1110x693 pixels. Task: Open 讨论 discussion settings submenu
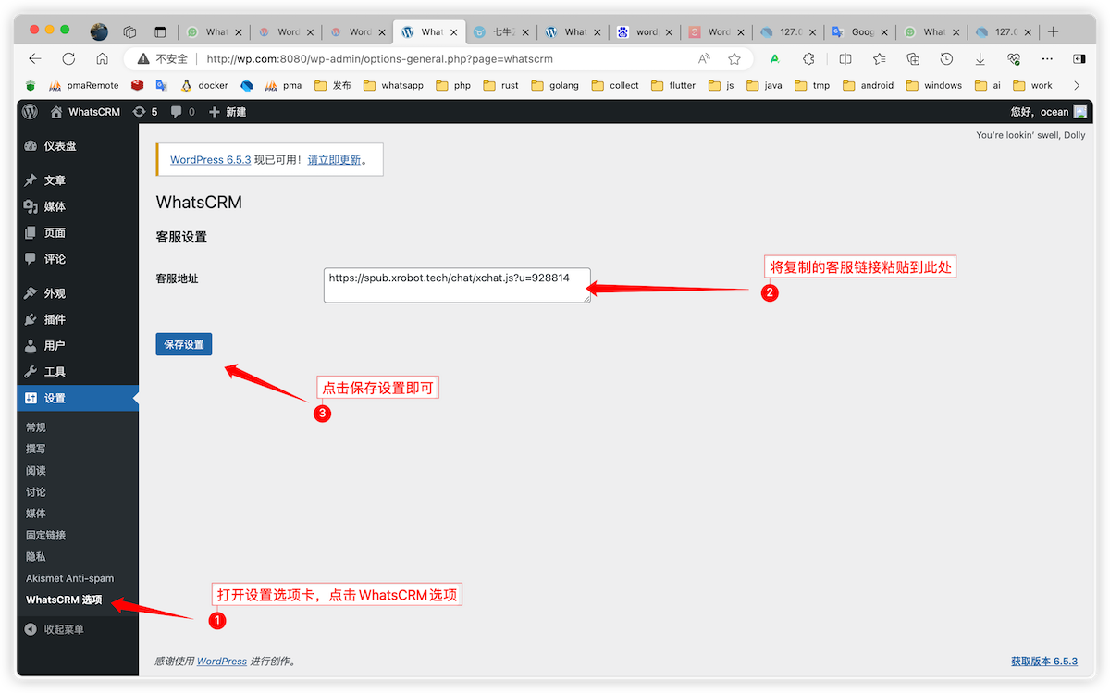[36, 492]
